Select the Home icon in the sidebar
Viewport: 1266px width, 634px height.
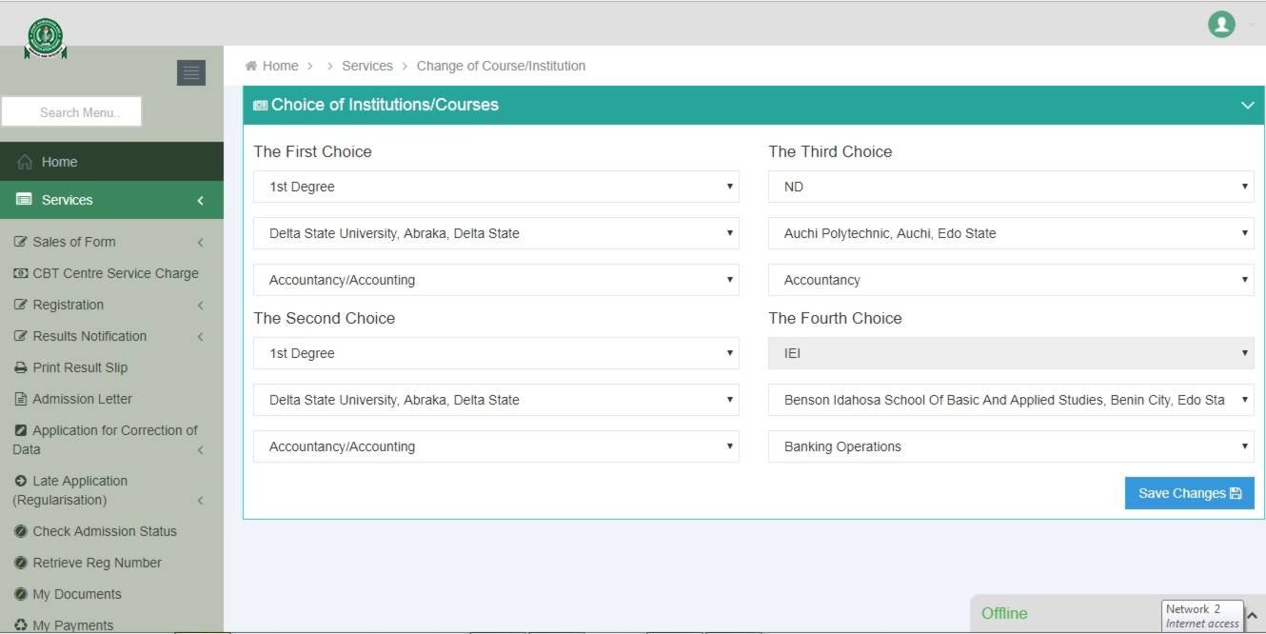pyautogui.click(x=25, y=161)
